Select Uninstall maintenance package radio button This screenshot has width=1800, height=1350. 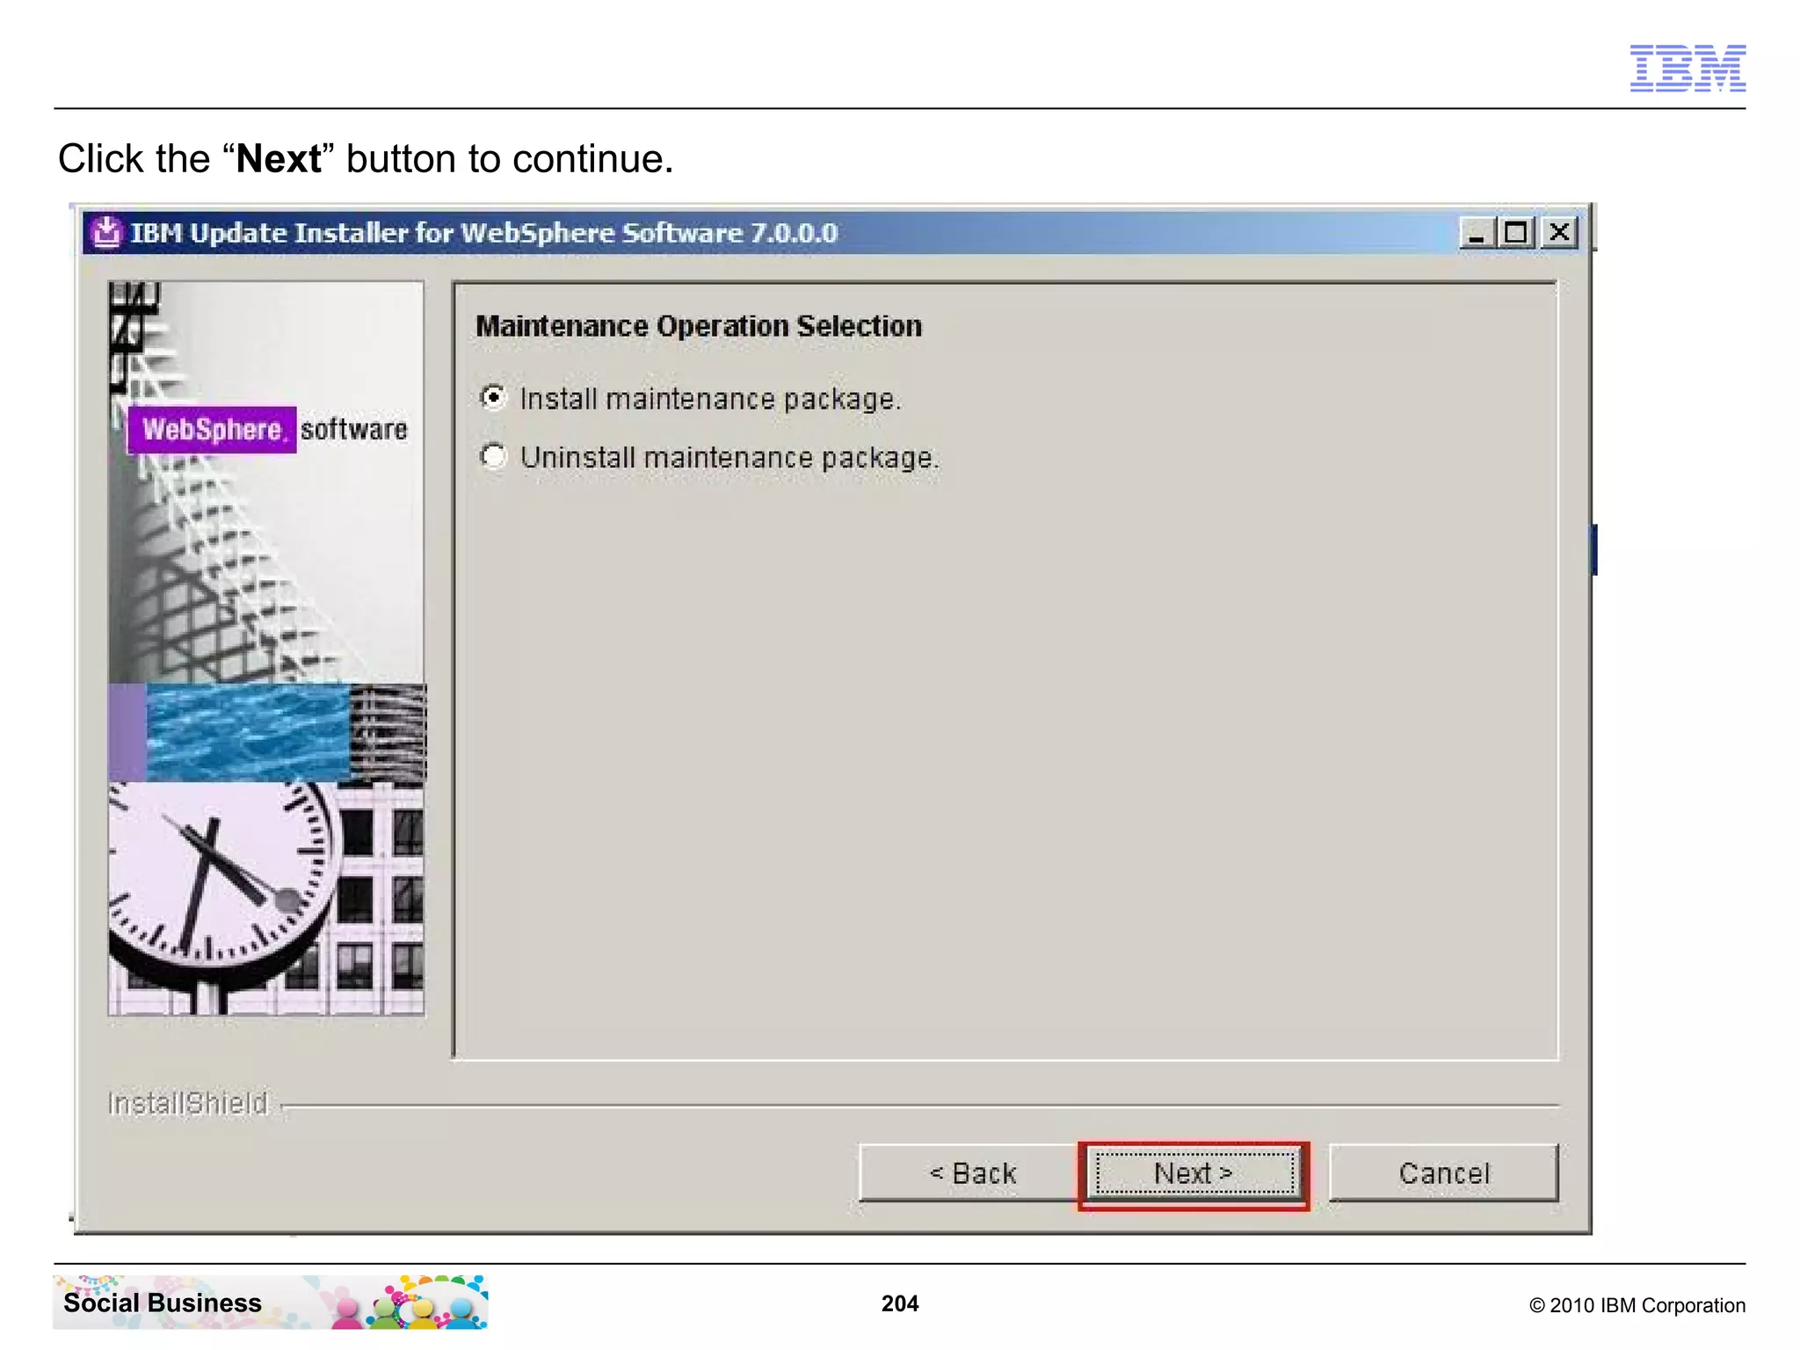pos(494,457)
